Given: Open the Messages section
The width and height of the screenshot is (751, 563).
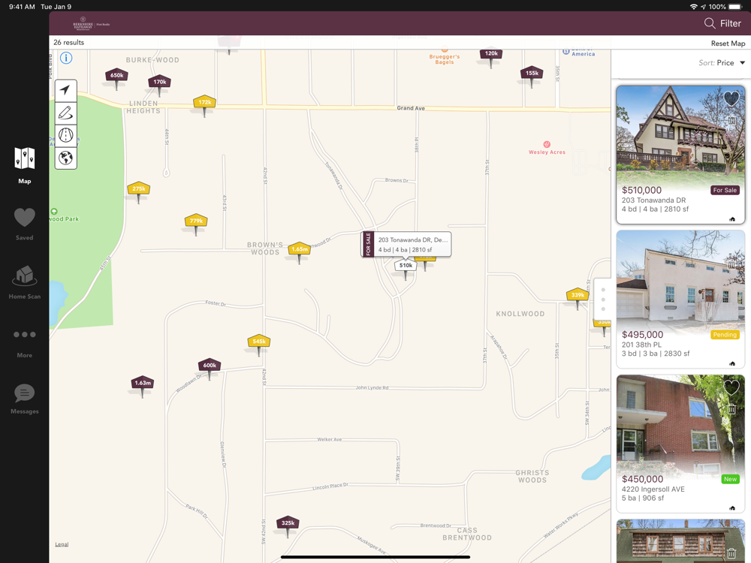Looking at the screenshot, I should tap(25, 399).
